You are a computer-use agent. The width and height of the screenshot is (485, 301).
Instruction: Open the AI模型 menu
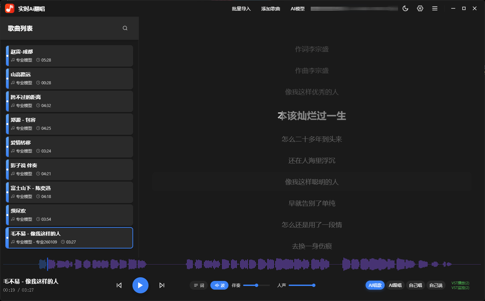(298, 9)
